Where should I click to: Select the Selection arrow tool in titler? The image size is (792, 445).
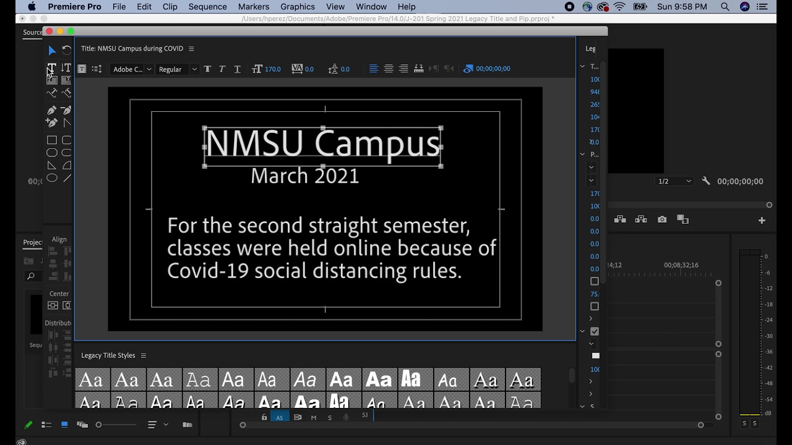point(52,51)
